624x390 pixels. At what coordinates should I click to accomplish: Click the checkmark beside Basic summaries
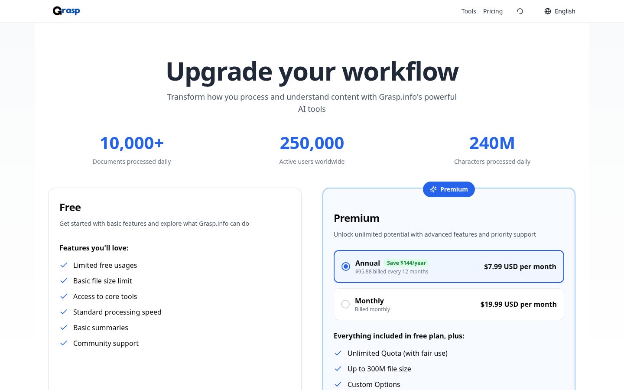[x=64, y=328]
